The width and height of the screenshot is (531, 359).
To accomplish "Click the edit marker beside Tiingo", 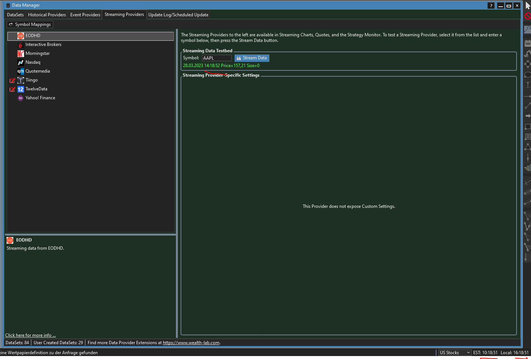I will 12,80.
